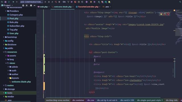Image resolution: width=182 pixels, height=102 pixels.
Task: Click the yellow inspection indicator square
Action: click(x=174, y=10)
